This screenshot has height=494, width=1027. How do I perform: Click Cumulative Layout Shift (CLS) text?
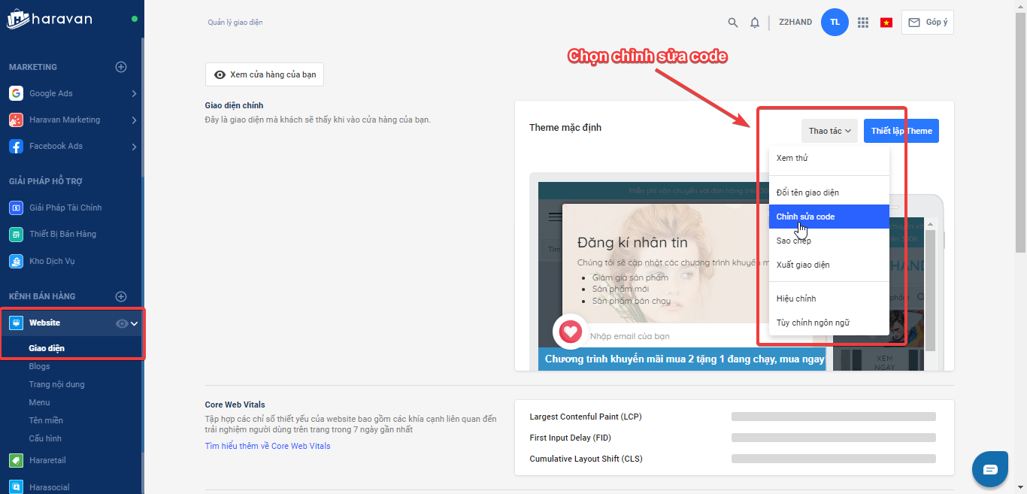pos(586,459)
